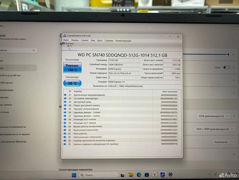This screenshot has width=239, height=180.
Task: Click status dot of Порог доступного запаса row
Action: point(65,105)
